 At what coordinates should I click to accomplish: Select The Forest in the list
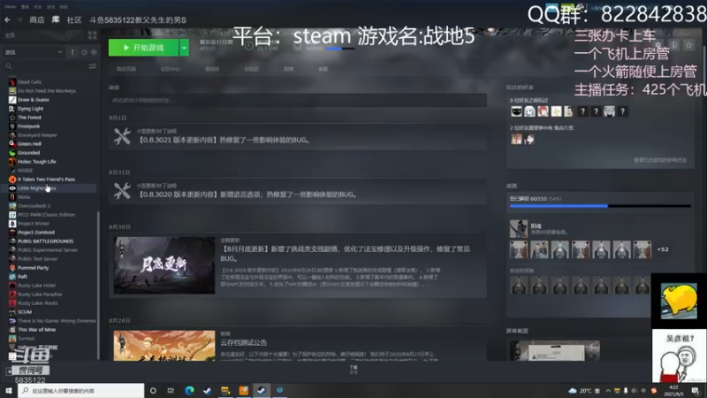pos(29,118)
